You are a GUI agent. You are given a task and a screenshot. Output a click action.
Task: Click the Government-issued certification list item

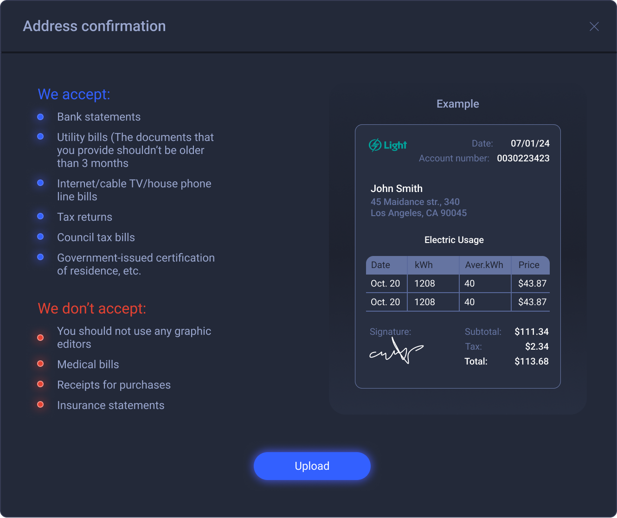pos(136,264)
